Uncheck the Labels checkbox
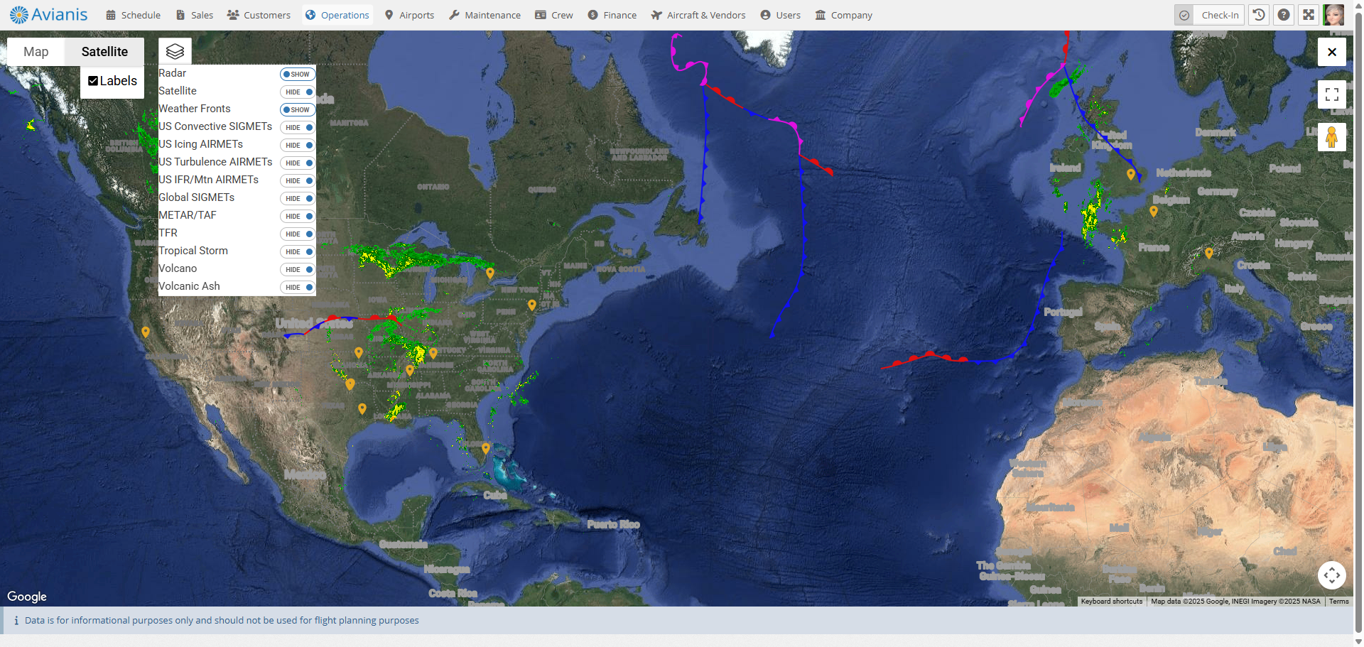Viewport: 1364px width, 647px height. coord(93,81)
